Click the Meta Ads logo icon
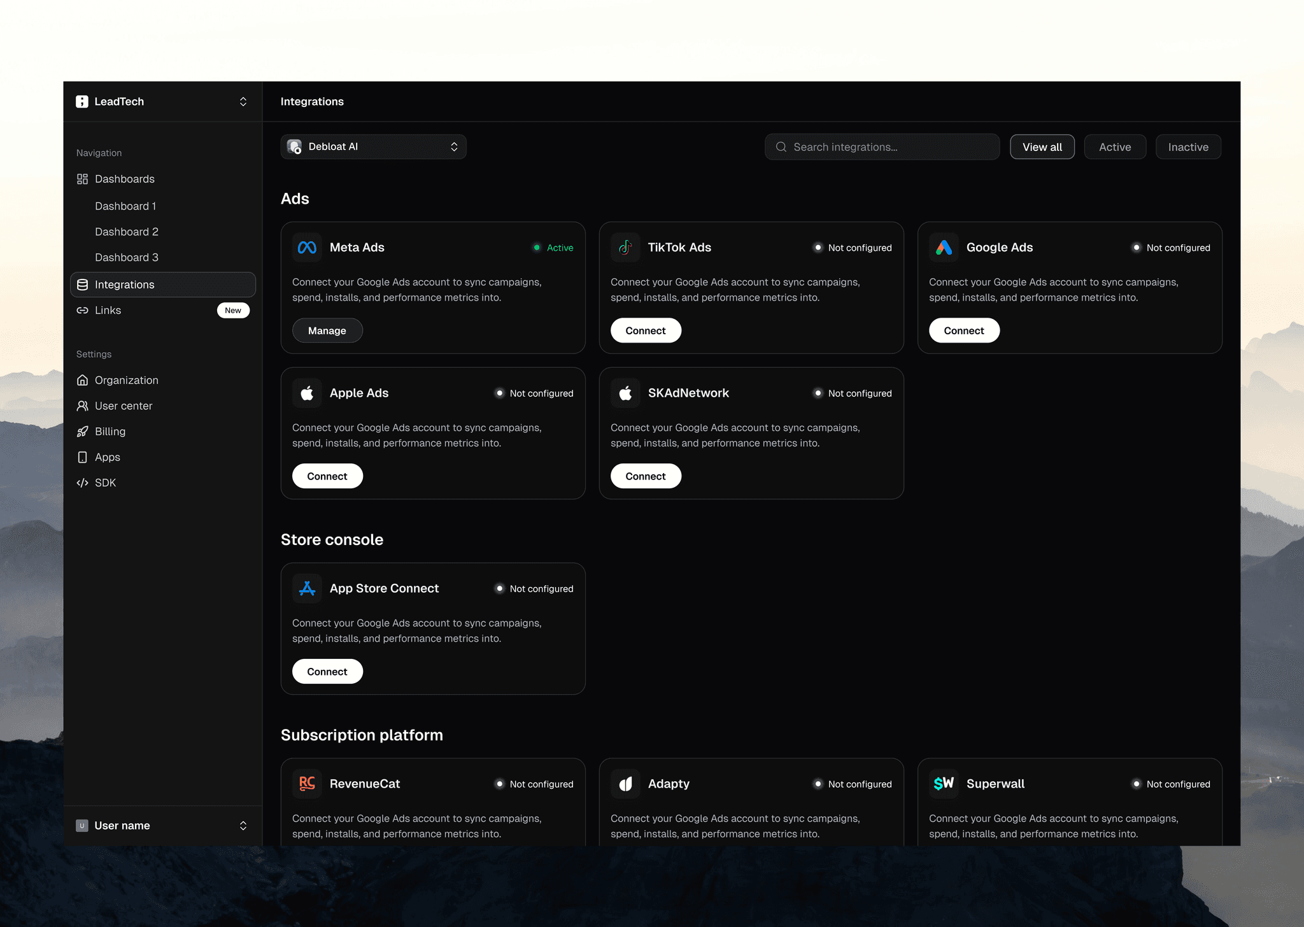1304x927 pixels. click(x=307, y=248)
